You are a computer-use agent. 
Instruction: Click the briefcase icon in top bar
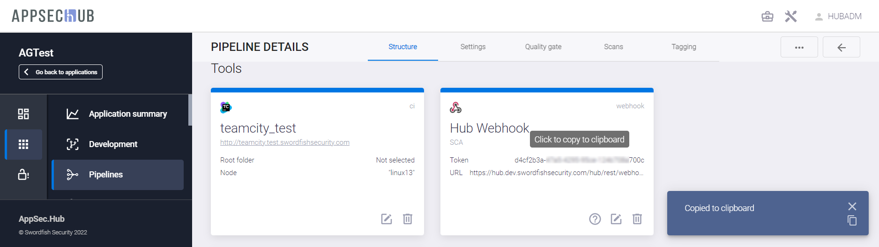click(x=767, y=17)
